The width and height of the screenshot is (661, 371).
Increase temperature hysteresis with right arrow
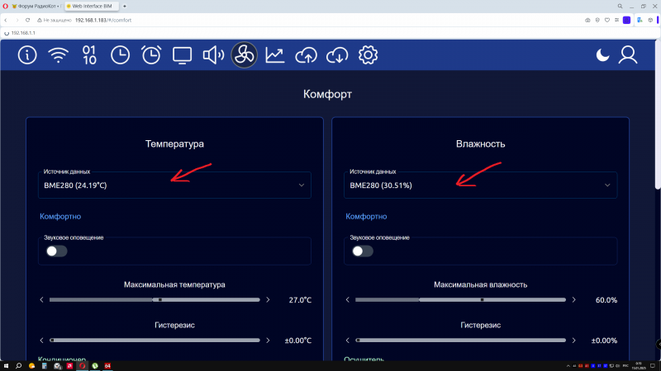coord(268,340)
